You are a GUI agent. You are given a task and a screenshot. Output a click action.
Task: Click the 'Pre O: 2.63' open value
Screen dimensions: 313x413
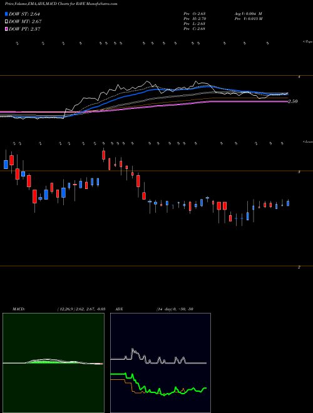[195, 13]
